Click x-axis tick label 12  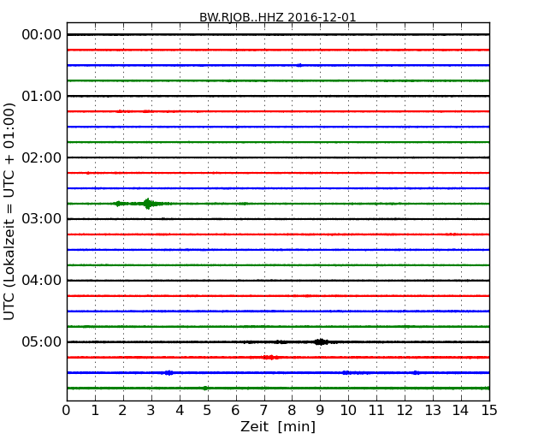point(405,410)
